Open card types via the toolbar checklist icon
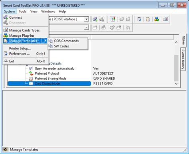Image resolution: width=189 pixels, height=154 pixels. pos(165,19)
